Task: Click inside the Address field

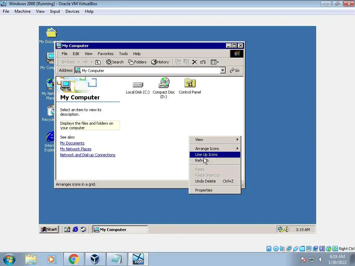Action: click(x=147, y=70)
